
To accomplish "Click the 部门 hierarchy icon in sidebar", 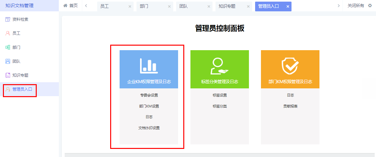I will coord(8,47).
